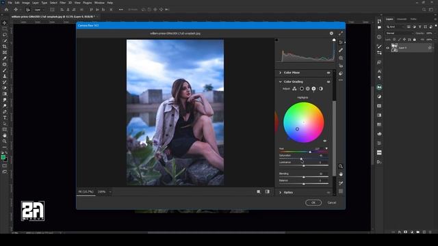Click the Hue slider handle
The width and height of the screenshot is (438, 246).
[x=310, y=152]
